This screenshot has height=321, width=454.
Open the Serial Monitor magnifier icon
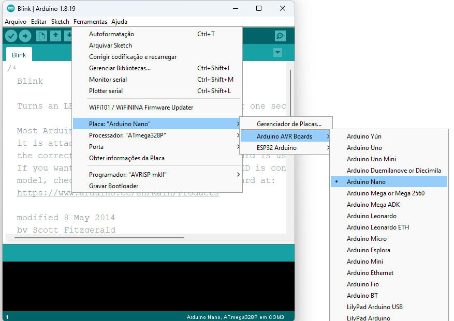point(280,36)
